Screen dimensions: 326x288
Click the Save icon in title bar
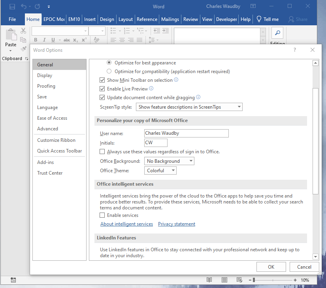pyautogui.click(x=12, y=7)
